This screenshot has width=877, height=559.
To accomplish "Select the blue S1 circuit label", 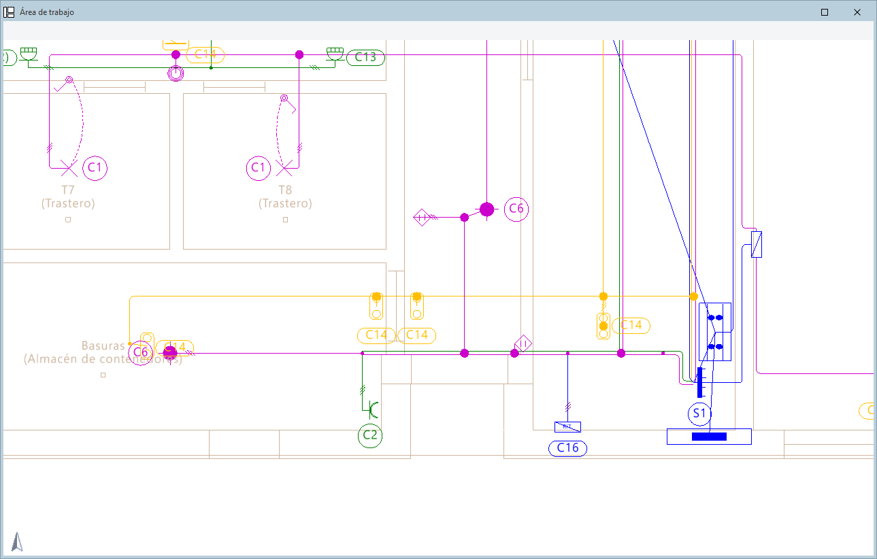I will tap(699, 413).
